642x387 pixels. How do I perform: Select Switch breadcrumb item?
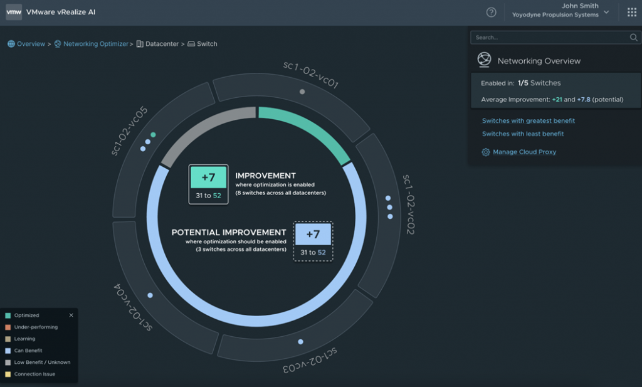(x=207, y=44)
